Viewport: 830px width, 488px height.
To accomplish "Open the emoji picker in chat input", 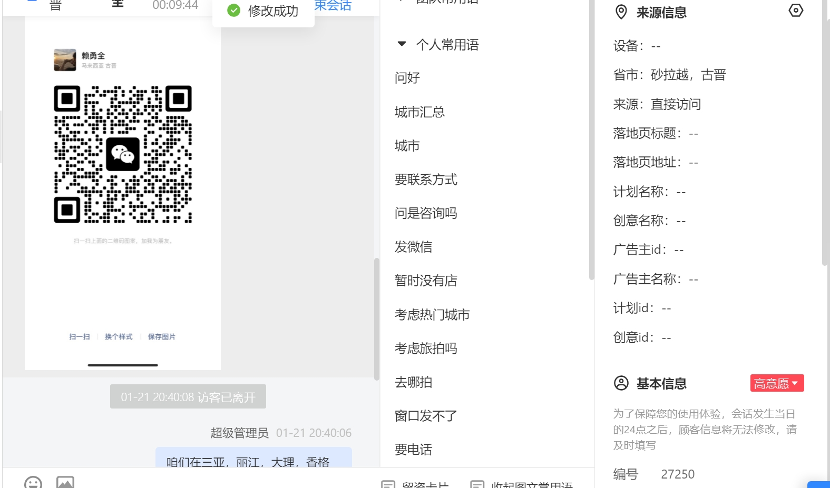I will 33,483.
